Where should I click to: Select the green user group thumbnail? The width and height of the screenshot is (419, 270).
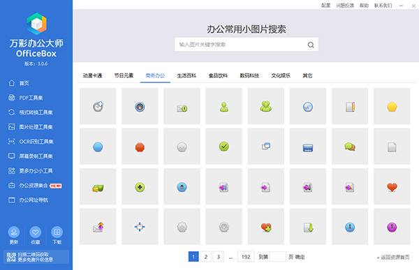266,106
